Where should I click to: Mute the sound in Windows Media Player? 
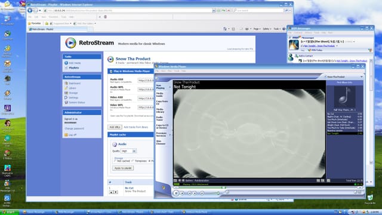[x=202, y=193]
